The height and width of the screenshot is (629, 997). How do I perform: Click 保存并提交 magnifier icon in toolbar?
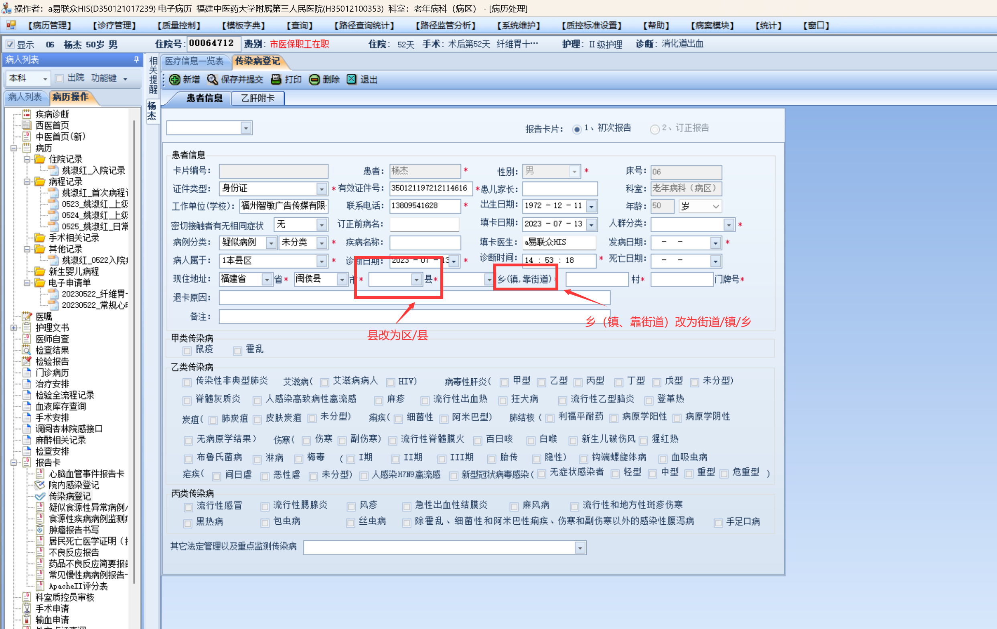click(x=212, y=79)
